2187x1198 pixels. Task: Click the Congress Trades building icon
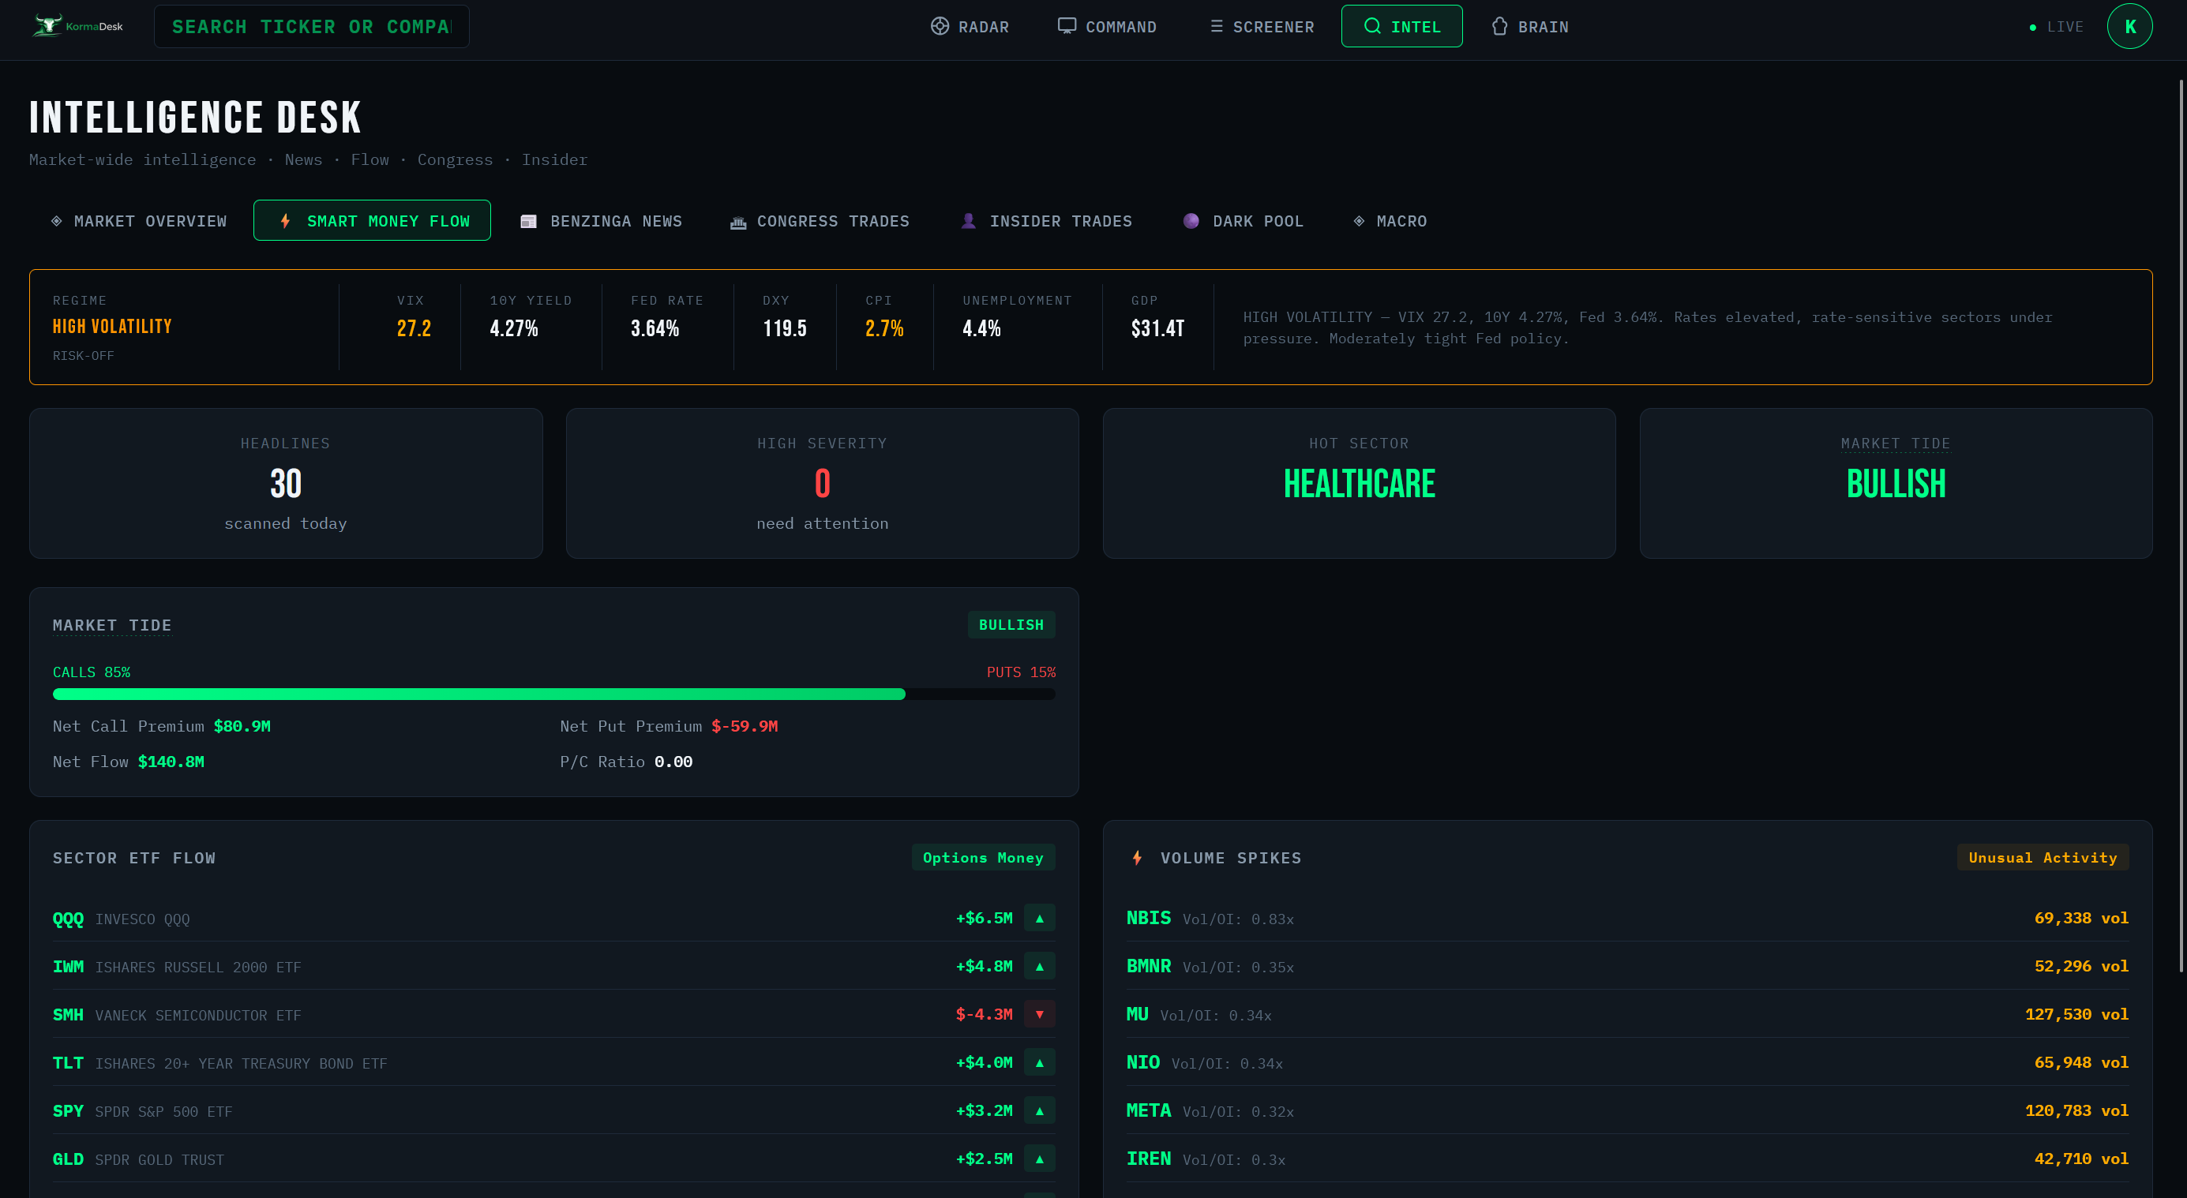[737, 223]
